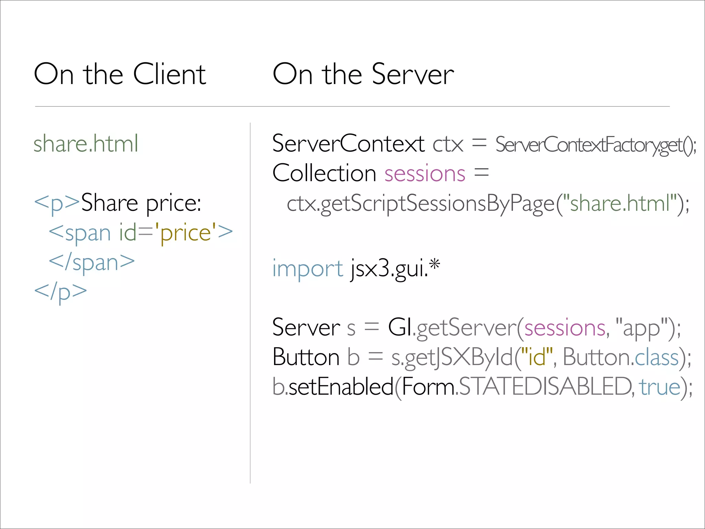Click the "ServerContext ctx" declaration text
This screenshot has height=529, width=705.
(368, 144)
